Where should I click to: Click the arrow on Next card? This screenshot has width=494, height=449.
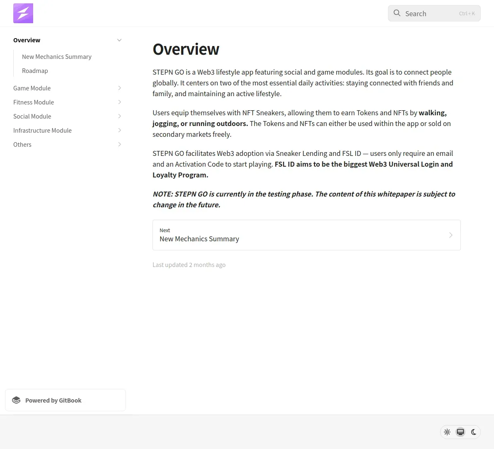coord(451,235)
